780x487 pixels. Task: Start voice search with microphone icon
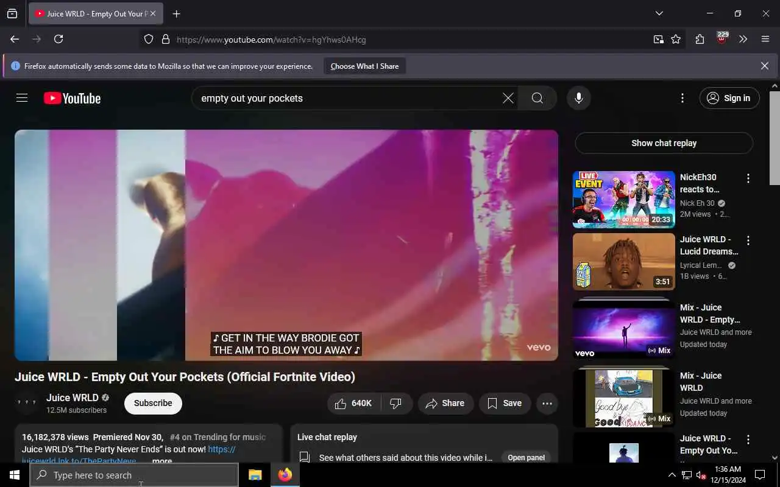578,98
